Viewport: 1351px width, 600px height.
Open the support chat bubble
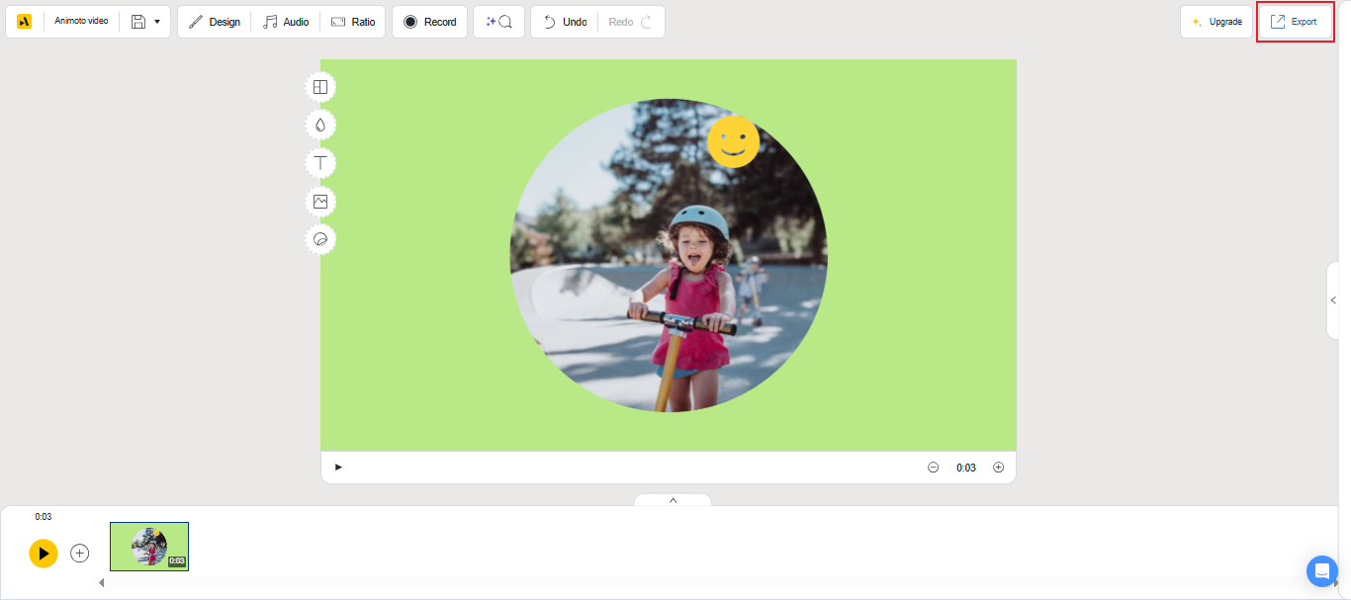coord(1322,571)
